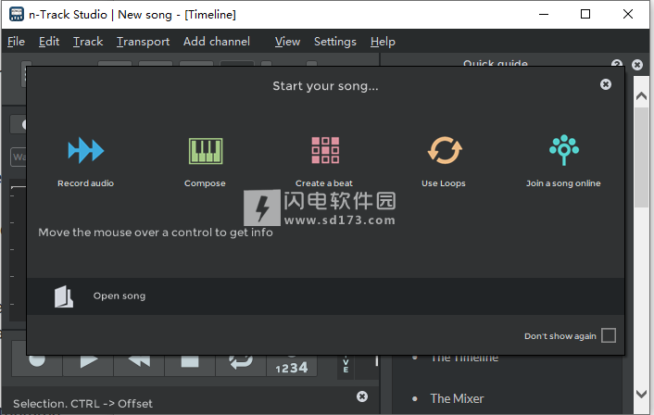Open the File menu

[x=17, y=42]
